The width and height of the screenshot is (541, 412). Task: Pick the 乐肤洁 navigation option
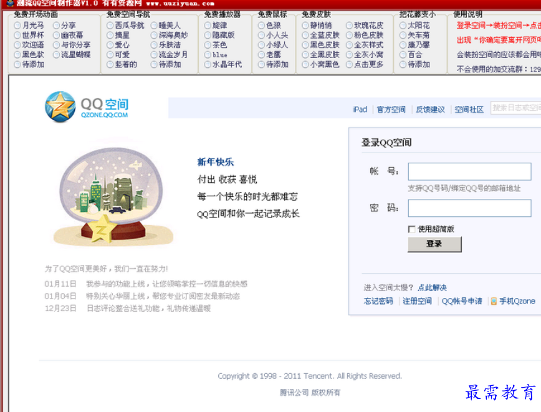pos(154,45)
